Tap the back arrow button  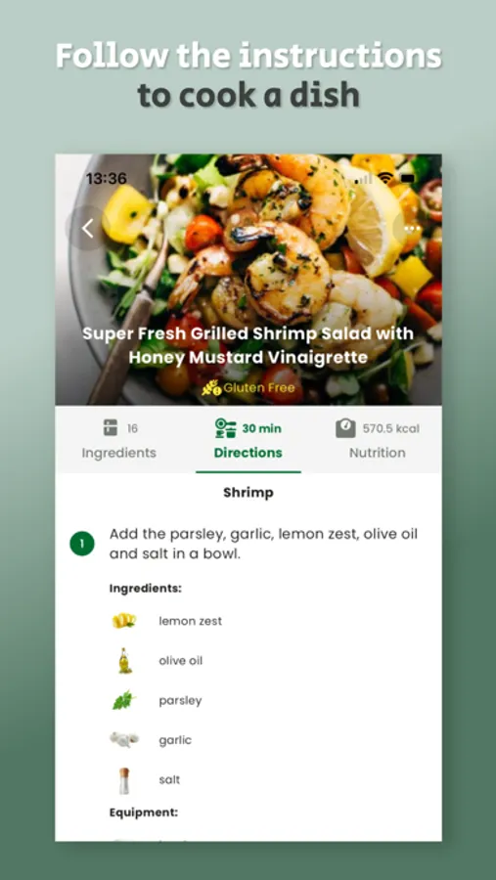click(88, 229)
